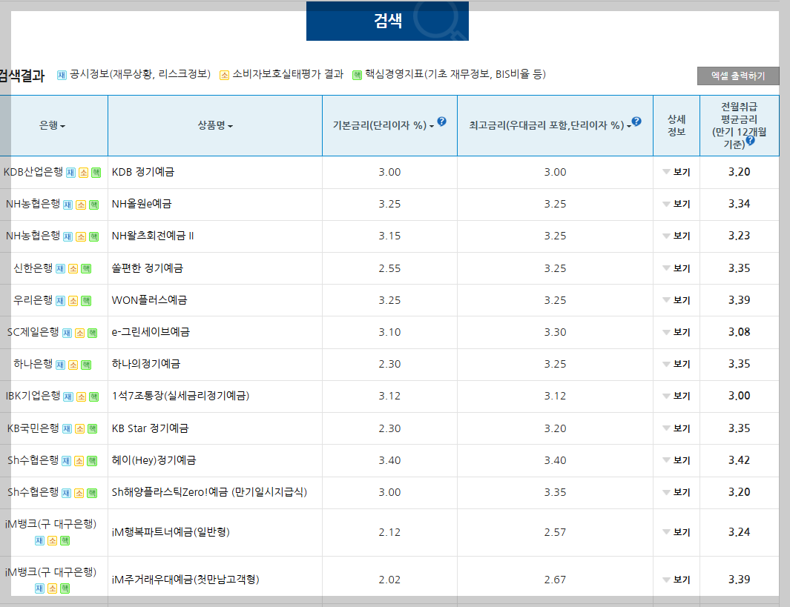
Task: Open 소 icon in iM행복파트너예금 row
Action: 53,540
